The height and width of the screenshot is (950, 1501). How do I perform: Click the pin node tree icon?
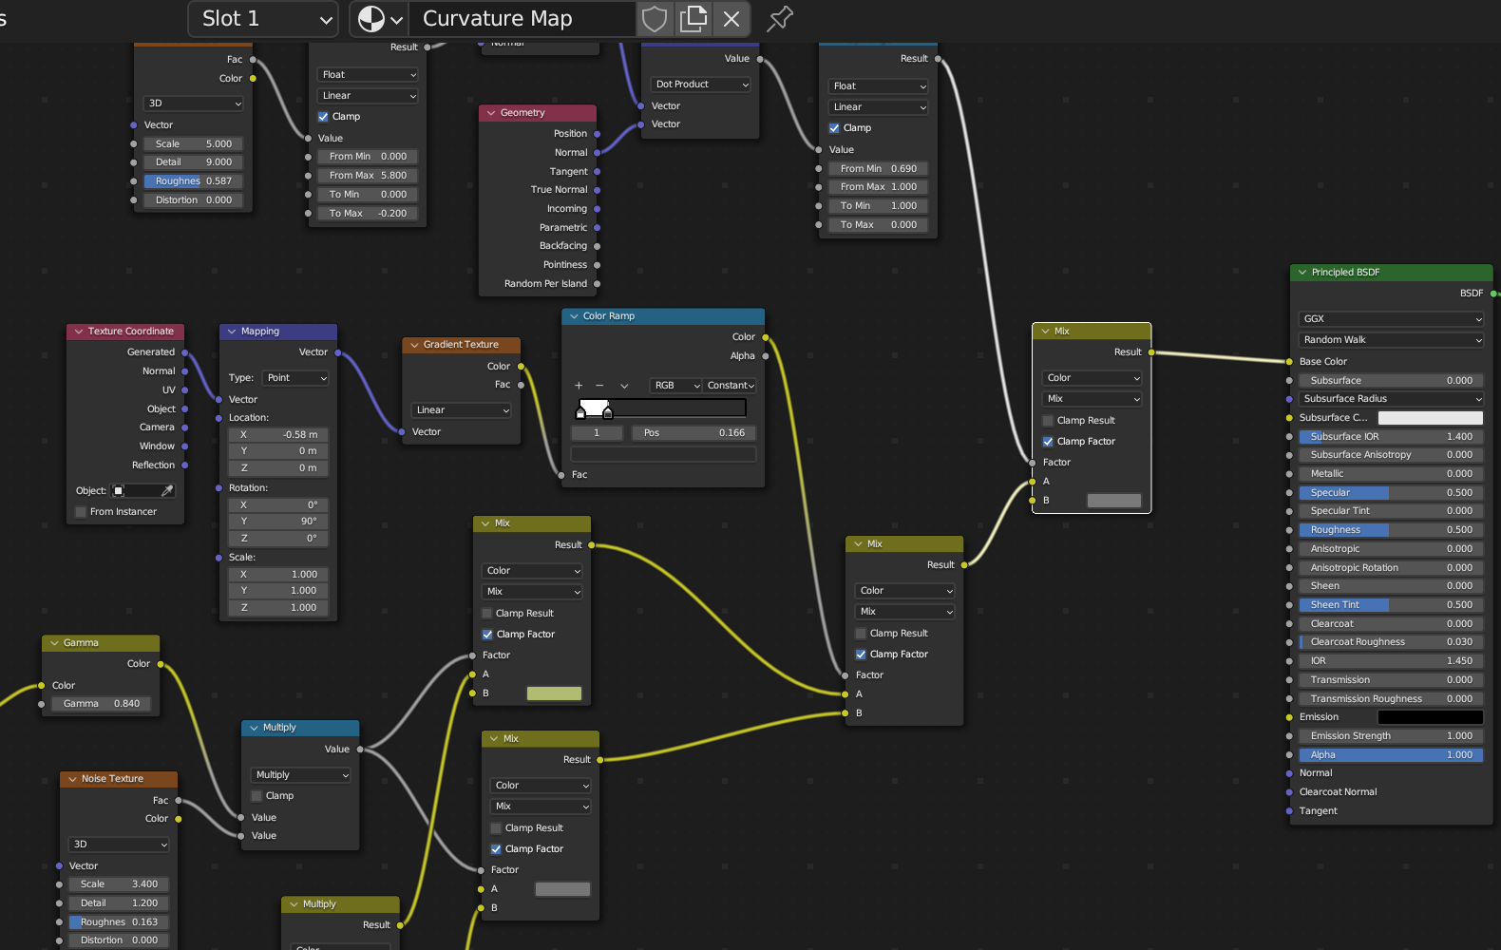tap(780, 19)
